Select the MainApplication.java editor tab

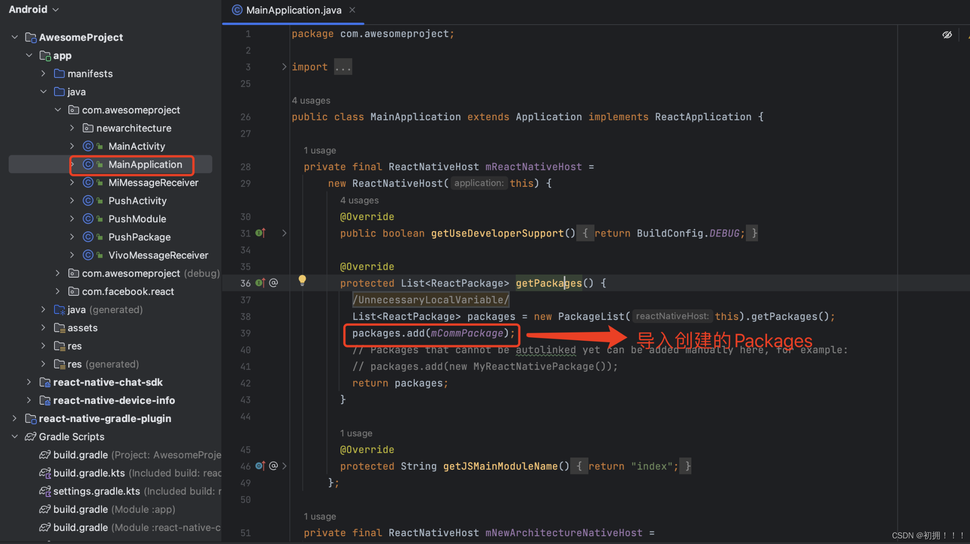tap(293, 10)
